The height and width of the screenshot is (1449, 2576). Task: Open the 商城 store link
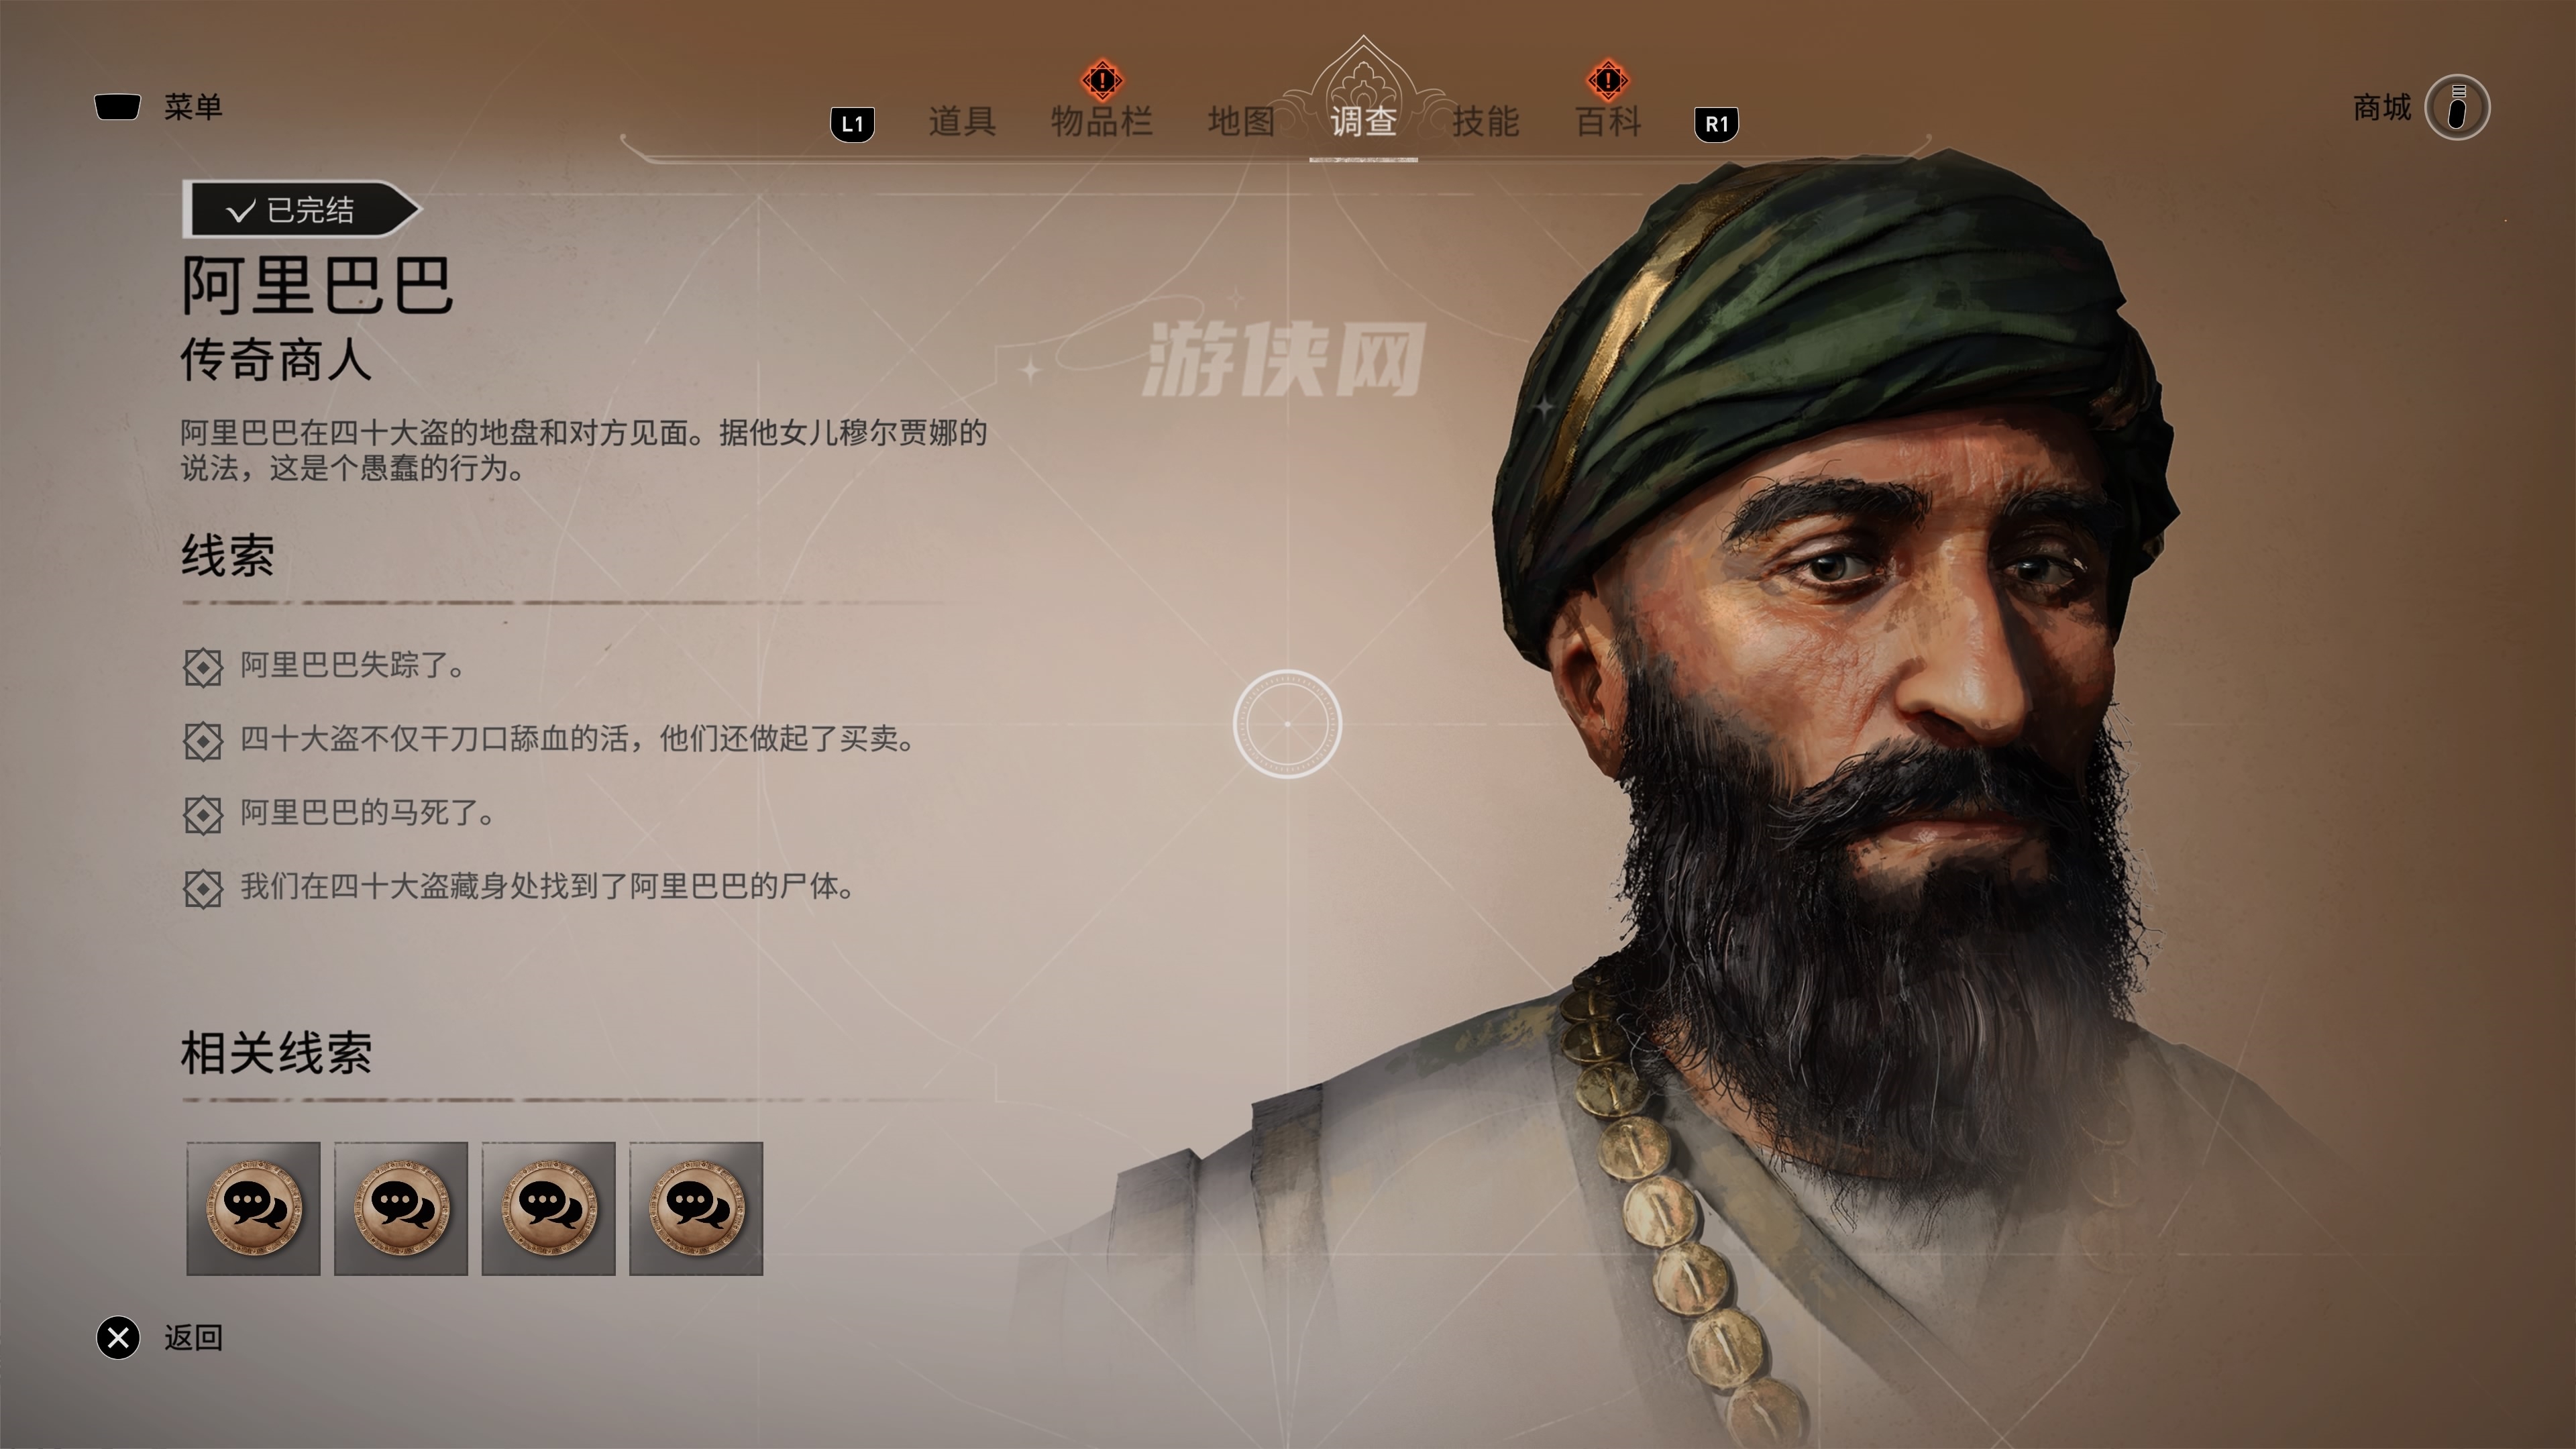click(2382, 107)
